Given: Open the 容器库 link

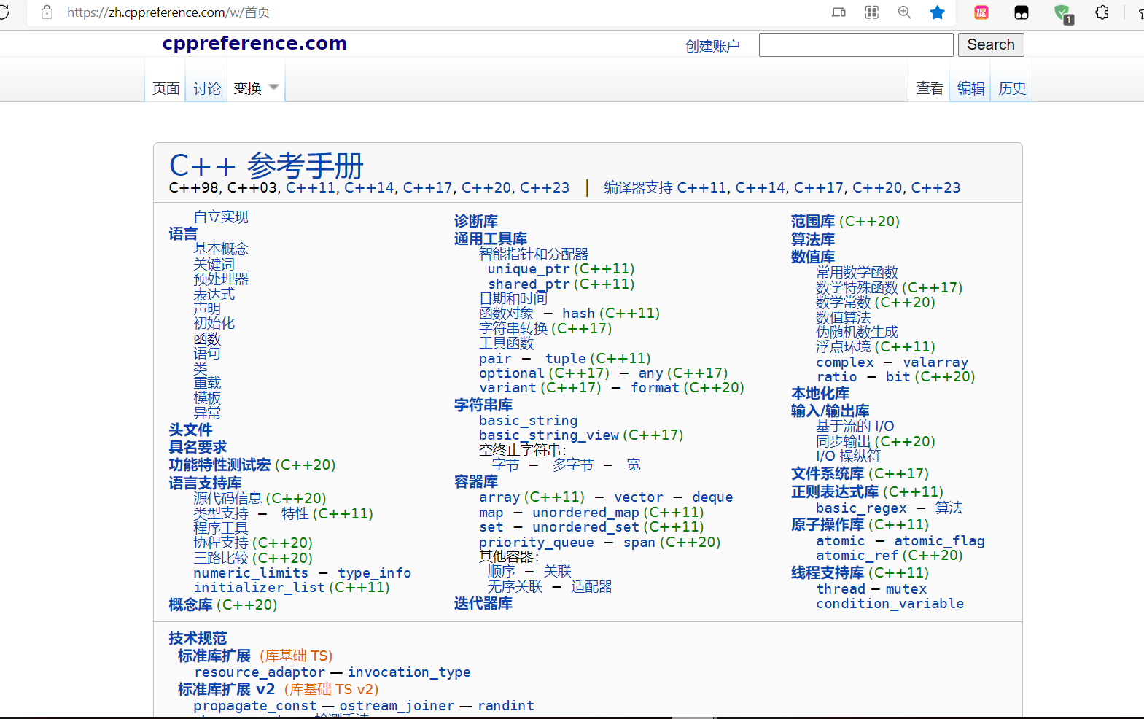Looking at the screenshot, I should 476,481.
